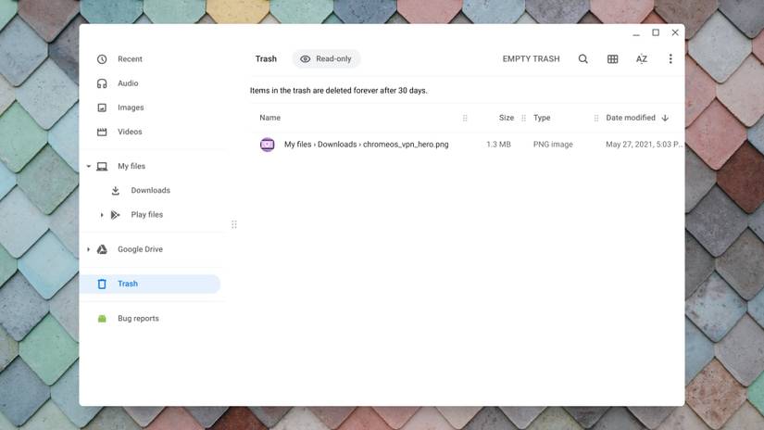Open Google Drive in sidebar
Screen dimensions: 764x430
click(141, 249)
